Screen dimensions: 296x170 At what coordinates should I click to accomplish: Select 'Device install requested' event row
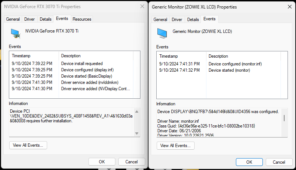[71, 64]
